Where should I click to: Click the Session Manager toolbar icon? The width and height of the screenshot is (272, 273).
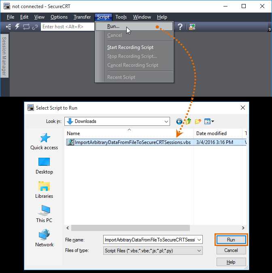click(8, 27)
